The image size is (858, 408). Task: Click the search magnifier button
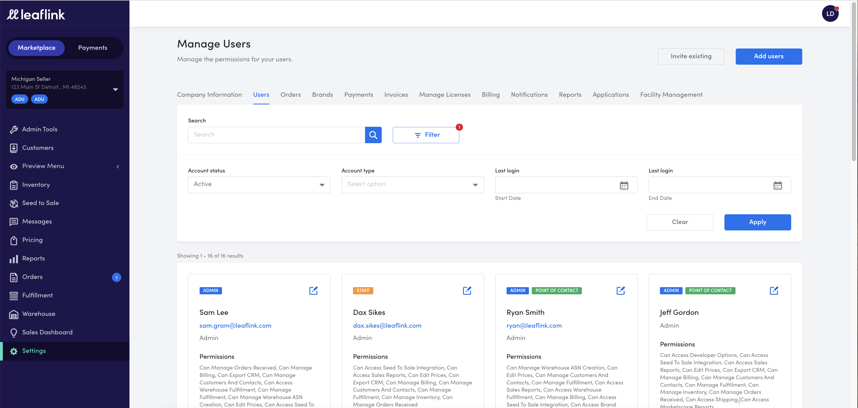tap(373, 135)
